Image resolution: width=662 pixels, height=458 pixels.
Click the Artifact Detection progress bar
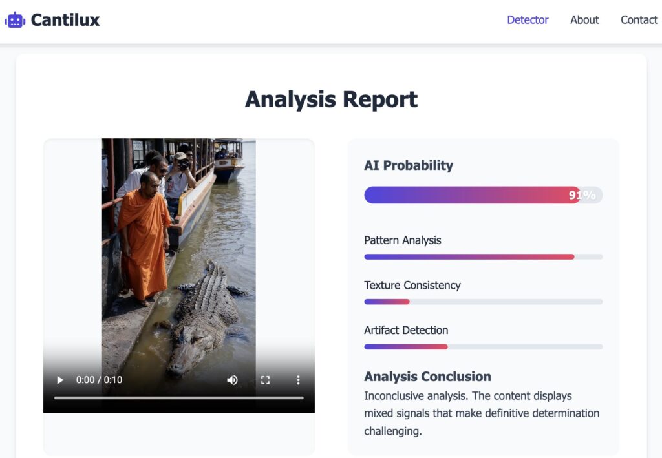point(483,347)
